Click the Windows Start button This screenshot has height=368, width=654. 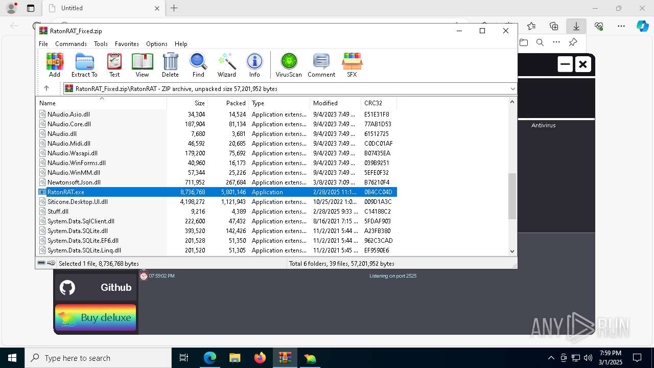12,358
